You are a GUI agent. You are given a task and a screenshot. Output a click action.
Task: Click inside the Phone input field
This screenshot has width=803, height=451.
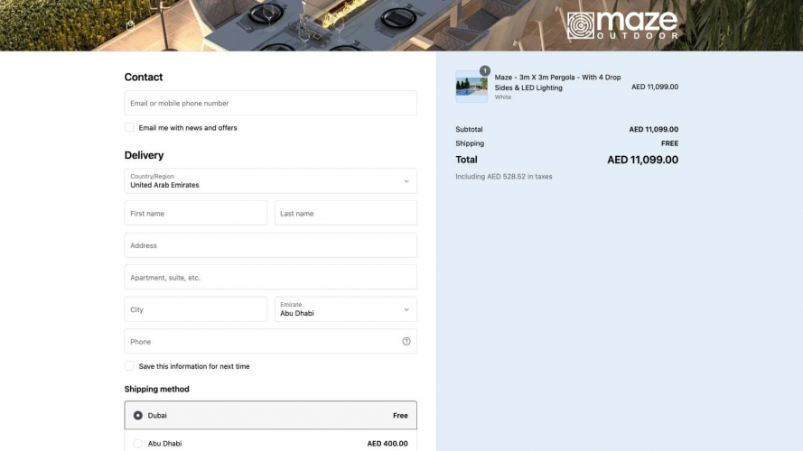coord(261,342)
